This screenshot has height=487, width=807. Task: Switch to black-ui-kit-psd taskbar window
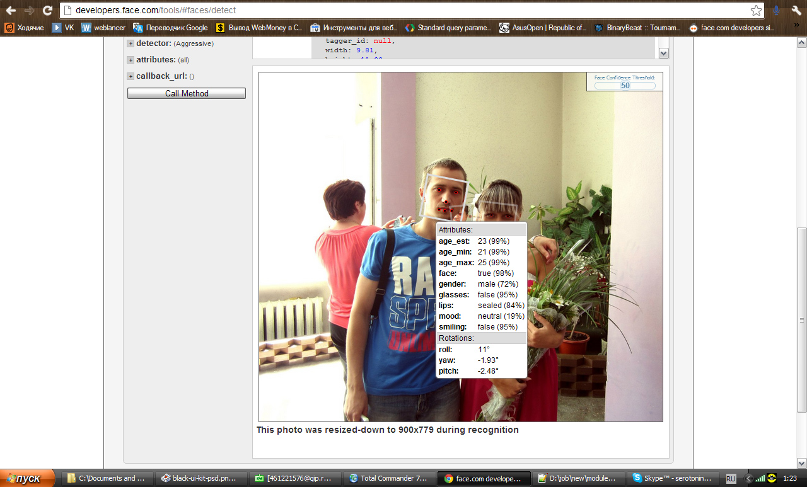[202, 478]
